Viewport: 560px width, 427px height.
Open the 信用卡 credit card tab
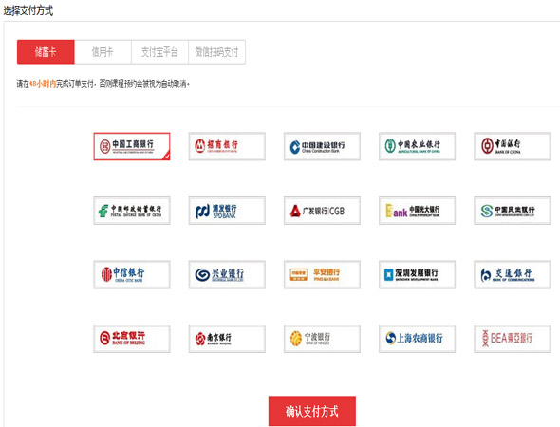tap(103, 52)
